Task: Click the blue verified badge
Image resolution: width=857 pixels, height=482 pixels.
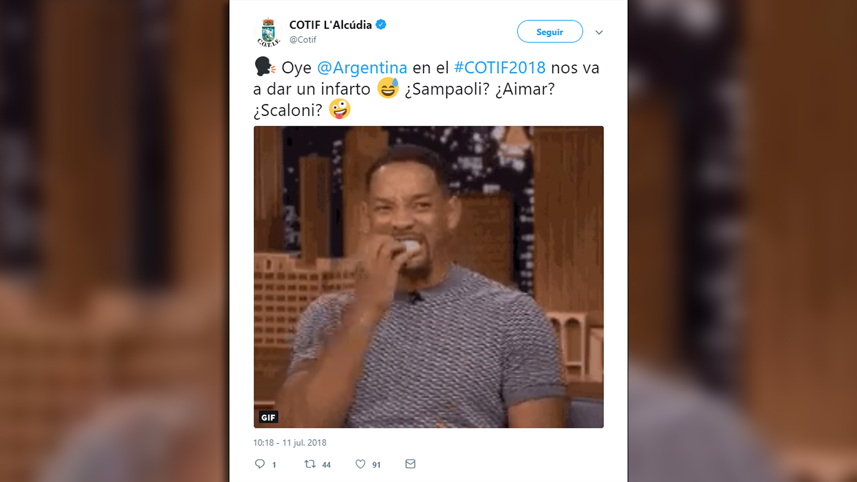Action: tap(381, 25)
